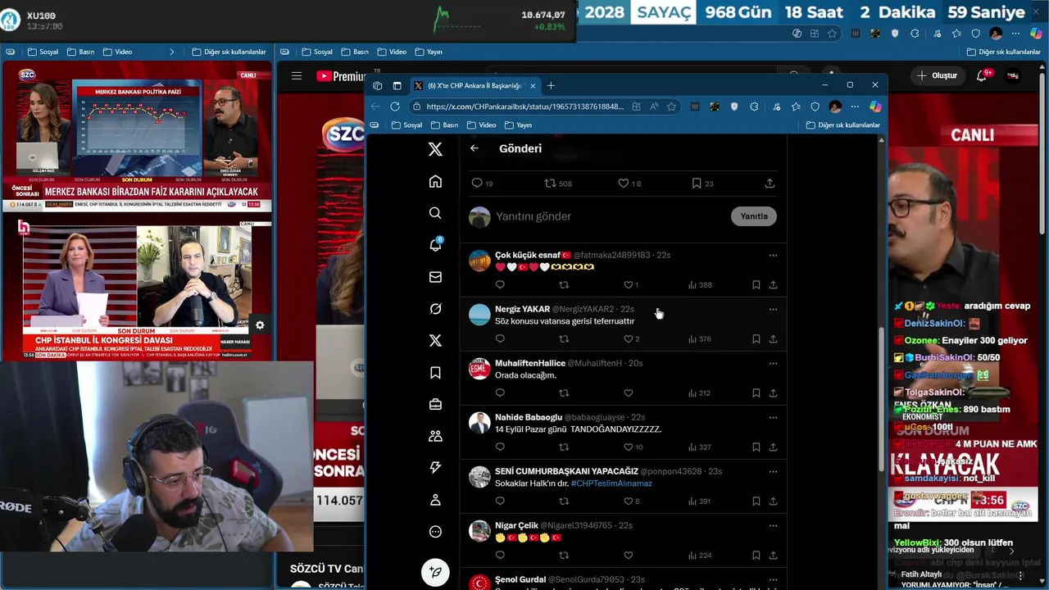Open Video bookmarks folder in X window
Image resolution: width=1049 pixels, height=590 pixels.
point(482,125)
